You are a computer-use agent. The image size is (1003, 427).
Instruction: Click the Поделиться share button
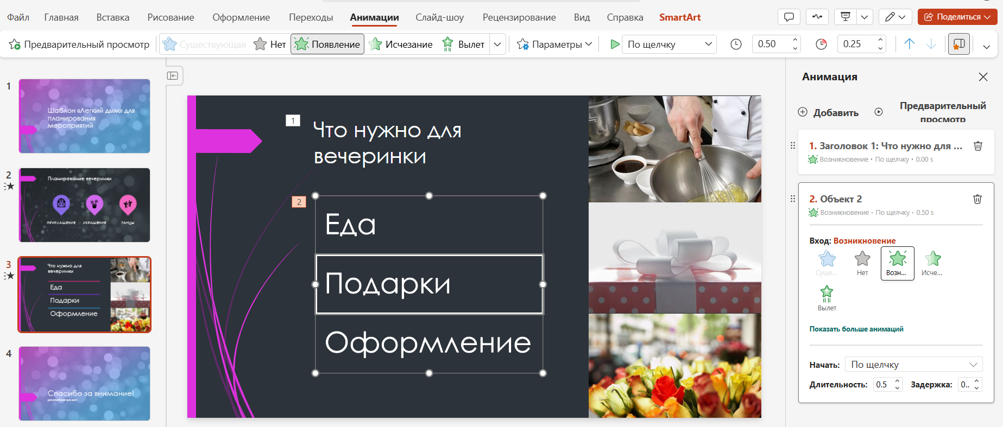click(957, 17)
